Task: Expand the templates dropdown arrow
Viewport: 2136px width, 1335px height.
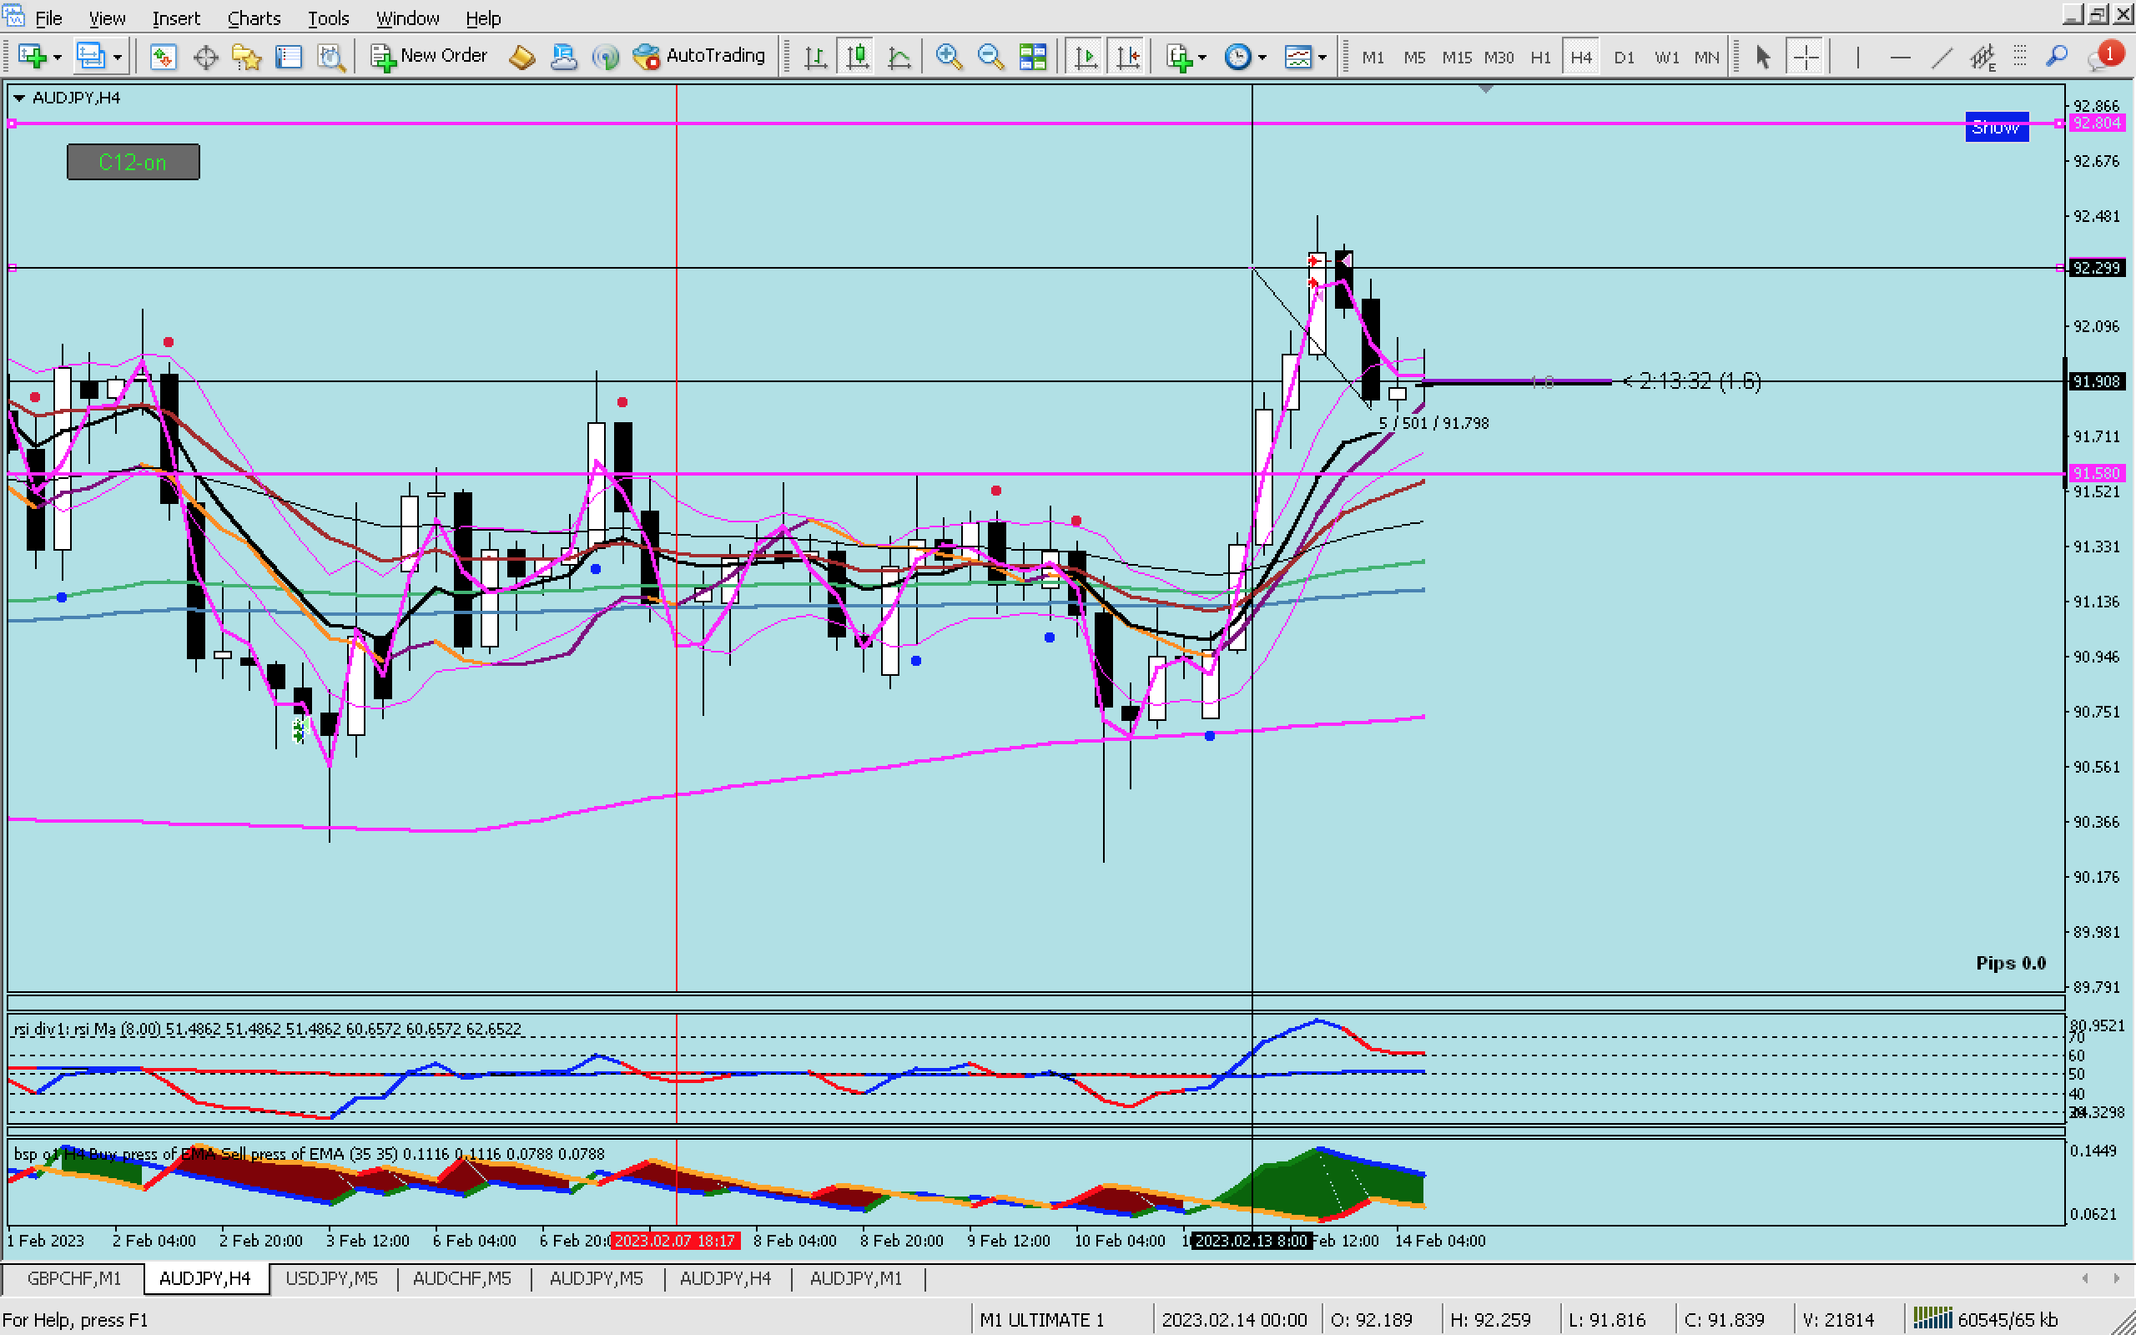Action: pos(1322,58)
